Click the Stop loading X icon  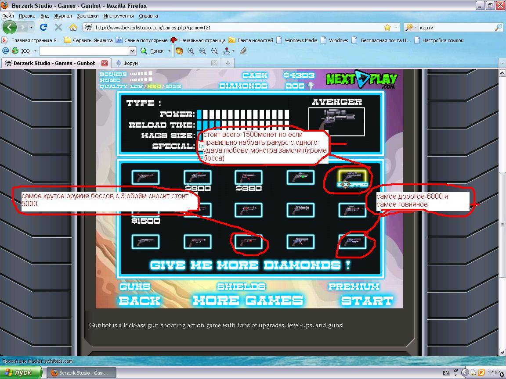tap(58, 27)
